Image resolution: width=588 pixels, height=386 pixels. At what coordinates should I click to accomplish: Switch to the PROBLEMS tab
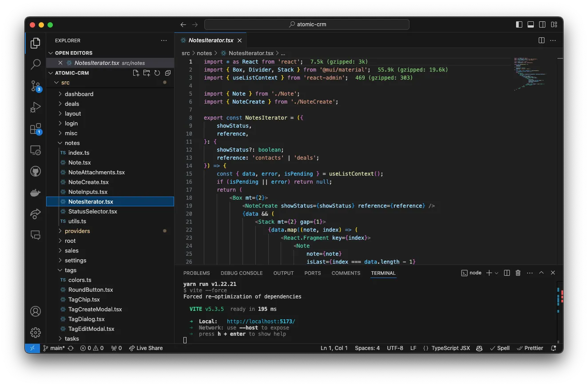coord(197,273)
